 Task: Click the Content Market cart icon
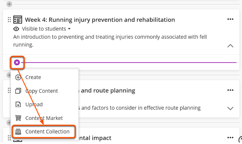pos(18,118)
